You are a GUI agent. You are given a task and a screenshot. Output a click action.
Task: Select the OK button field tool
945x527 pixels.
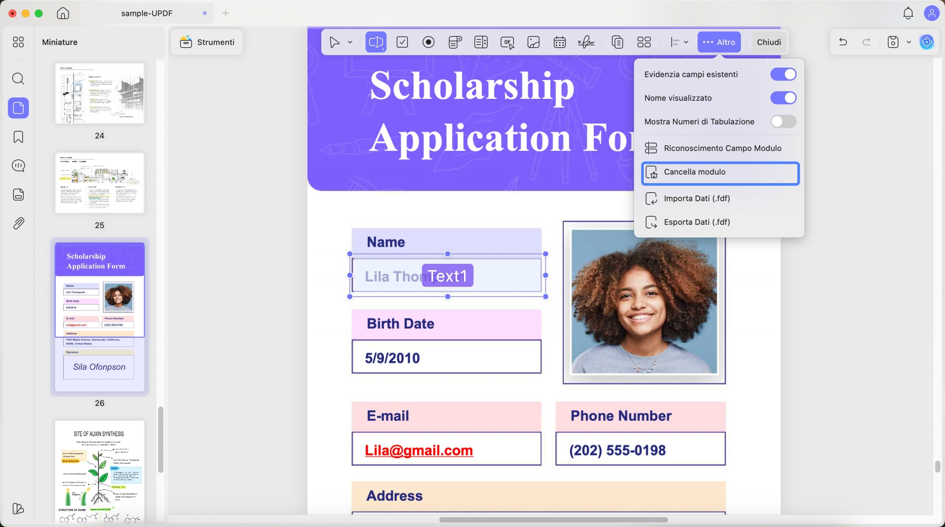pos(507,42)
